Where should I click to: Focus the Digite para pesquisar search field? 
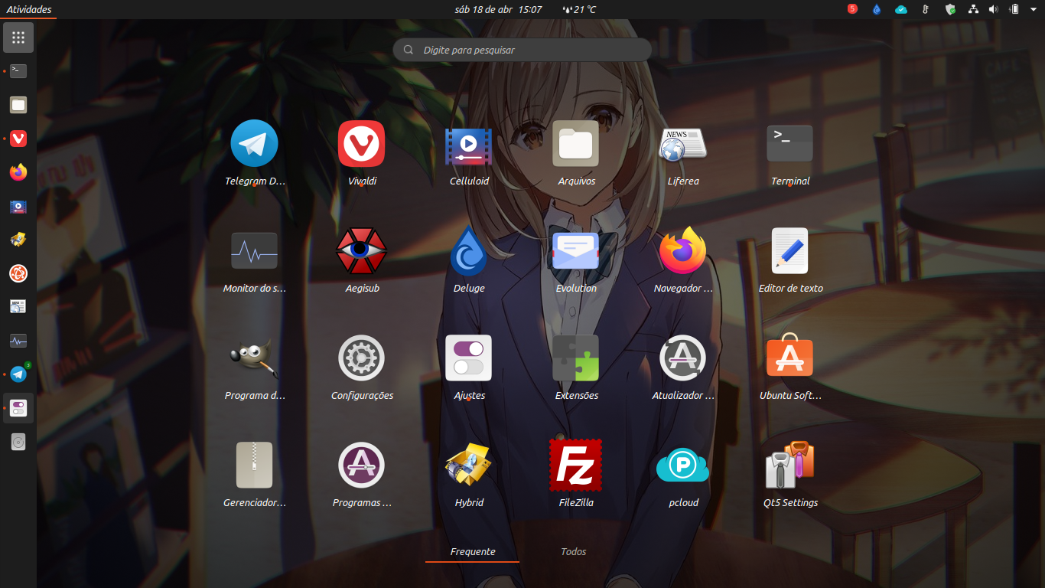click(522, 50)
